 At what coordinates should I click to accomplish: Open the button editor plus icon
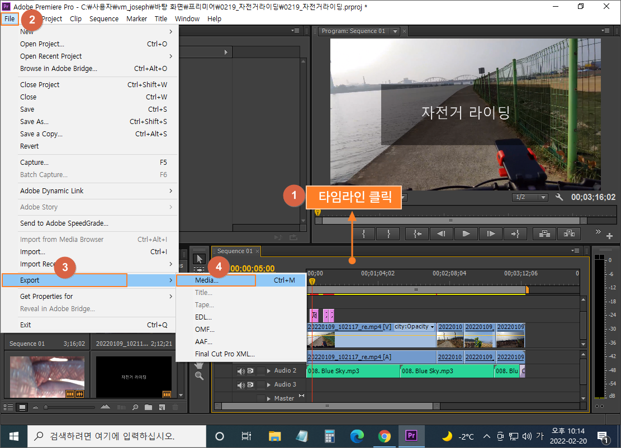[609, 236]
